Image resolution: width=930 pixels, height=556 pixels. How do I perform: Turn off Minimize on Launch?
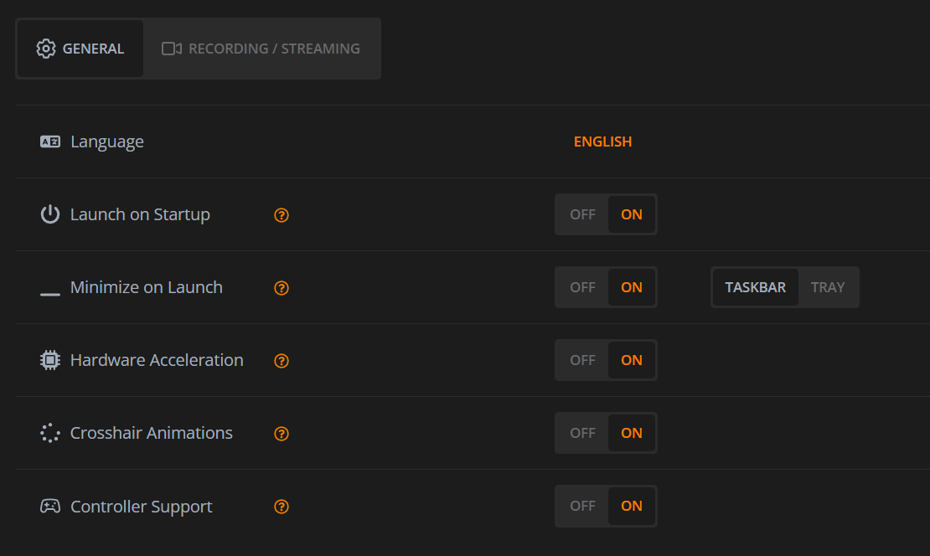coord(581,287)
